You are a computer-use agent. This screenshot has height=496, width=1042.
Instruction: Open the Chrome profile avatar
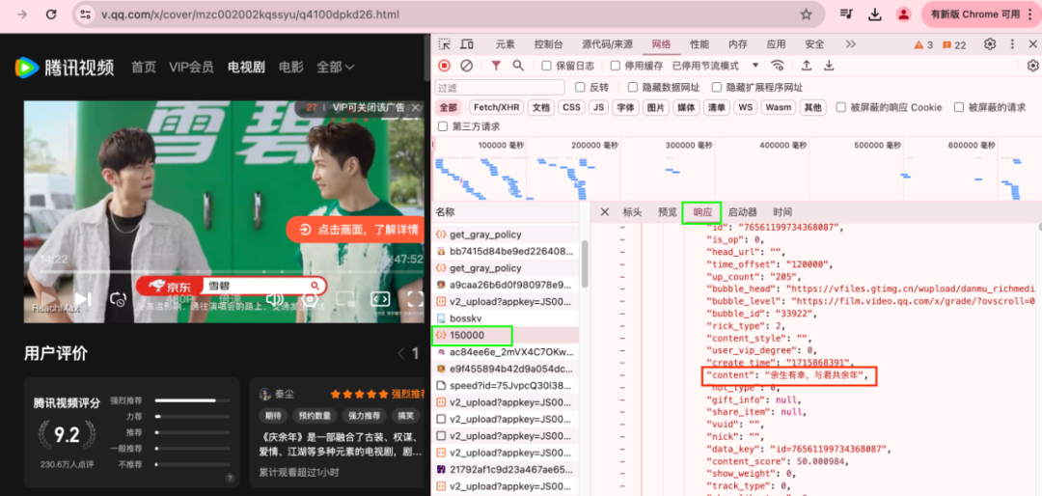click(x=903, y=14)
